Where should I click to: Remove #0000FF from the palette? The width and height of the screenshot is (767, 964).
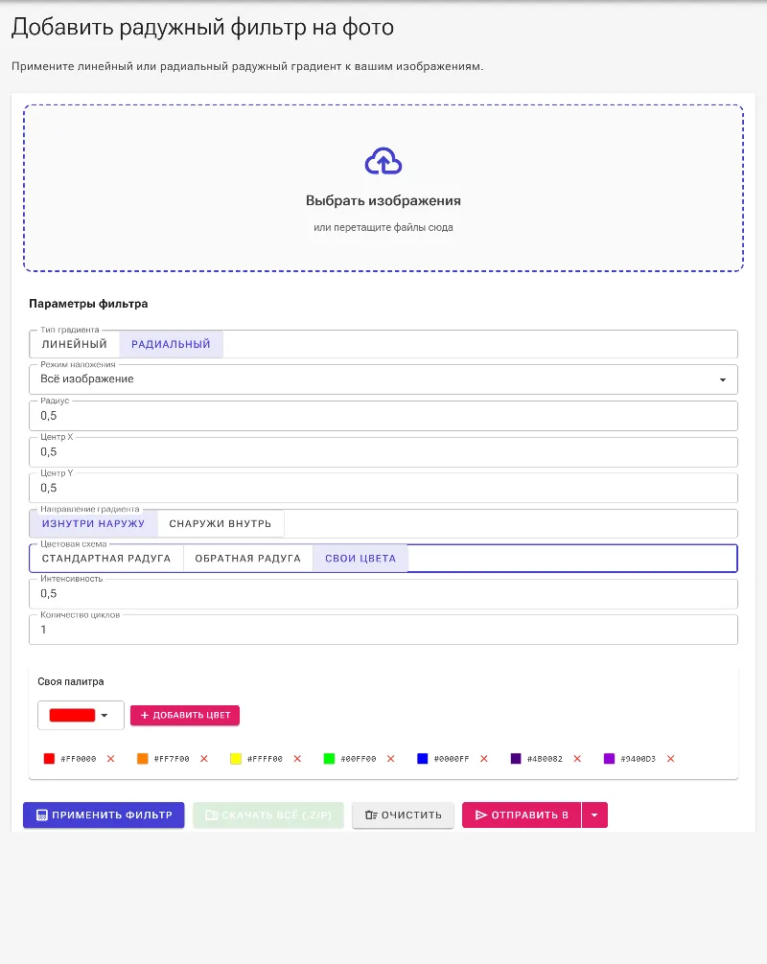(x=484, y=759)
